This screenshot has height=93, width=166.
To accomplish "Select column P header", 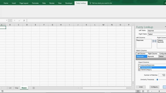I will [x=129, y=25].
